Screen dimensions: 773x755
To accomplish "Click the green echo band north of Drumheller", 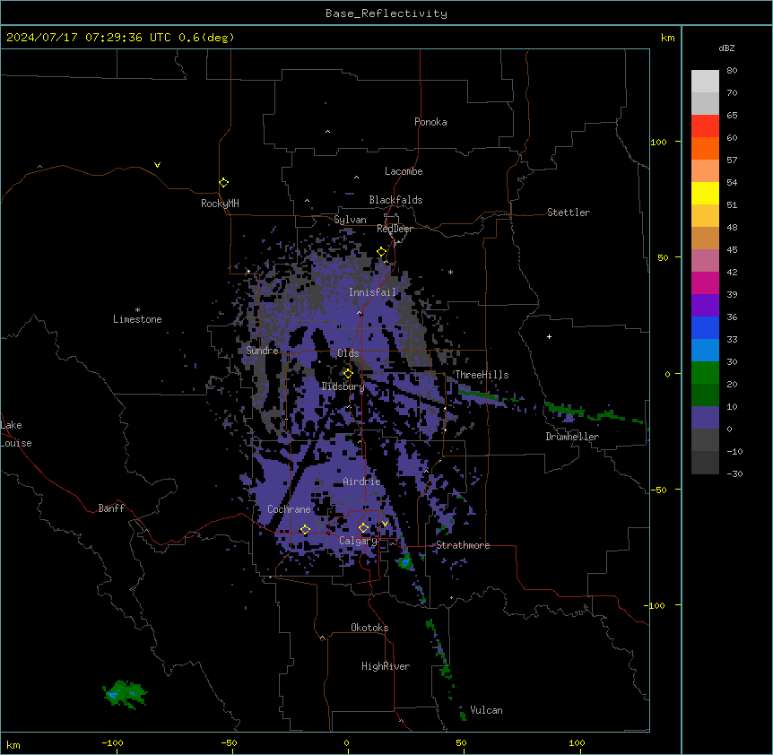I will [594, 413].
